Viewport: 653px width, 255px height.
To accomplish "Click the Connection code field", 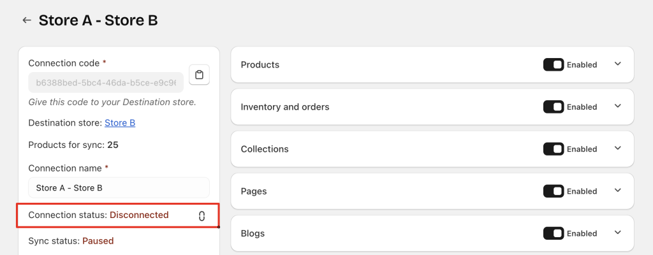I will pos(106,82).
